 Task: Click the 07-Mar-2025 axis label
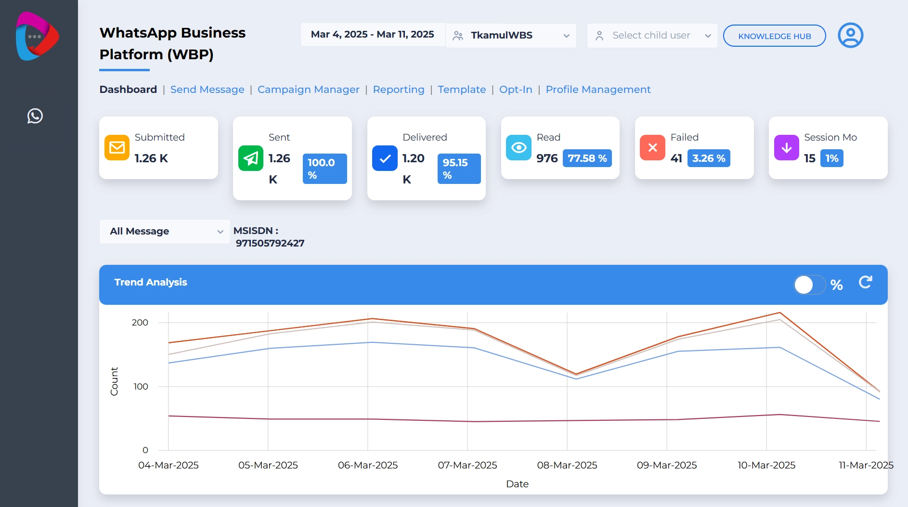click(467, 465)
